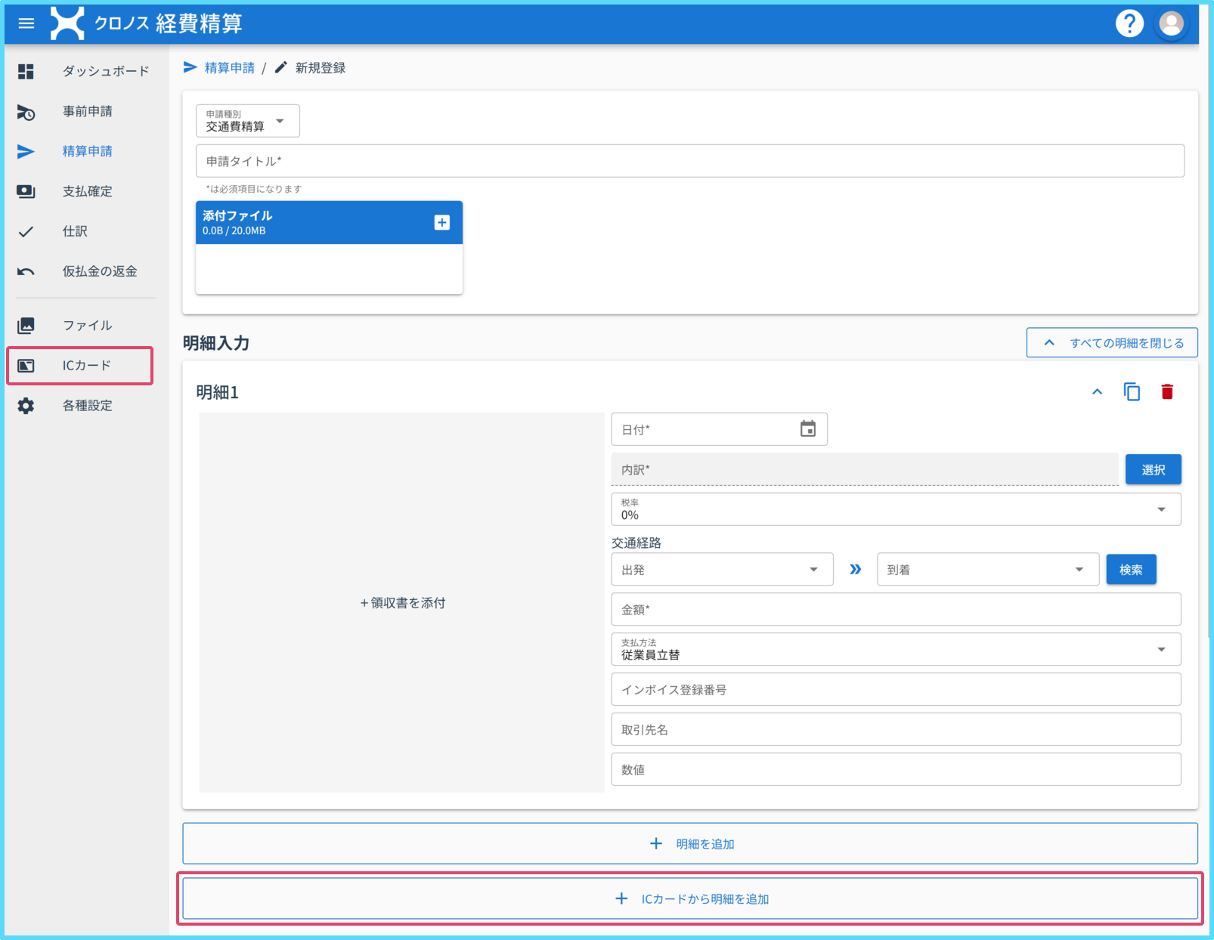This screenshot has width=1214, height=940.
Task: Delete 明細1 using the red trash icon
Action: (1167, 391)
